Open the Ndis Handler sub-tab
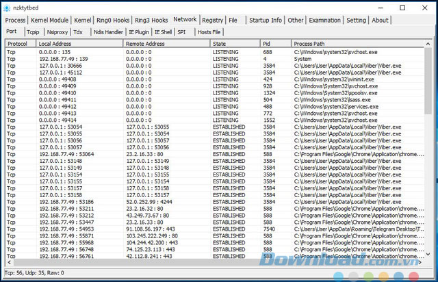Screen dimensions: 438x282 [108, 32]
